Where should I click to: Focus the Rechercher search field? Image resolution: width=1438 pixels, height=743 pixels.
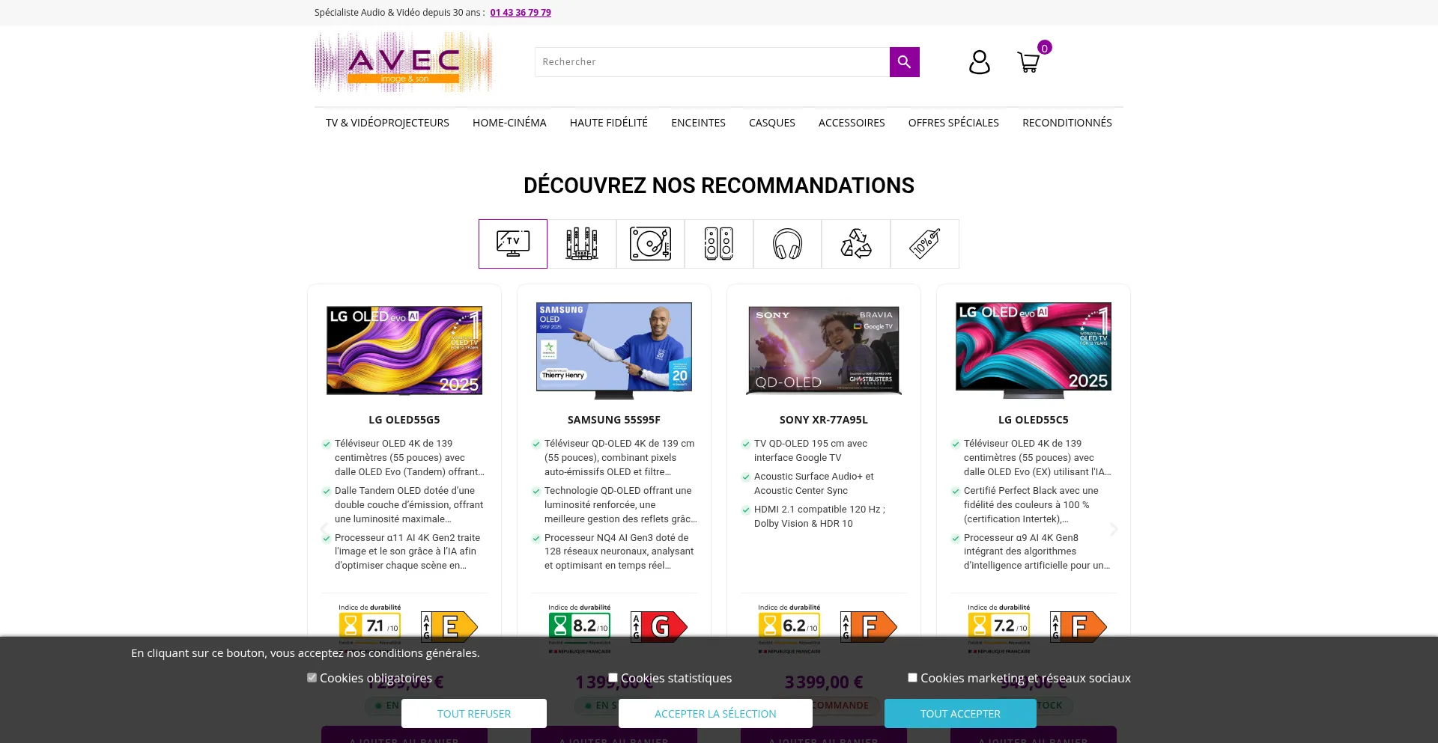(x=712, y=62)
